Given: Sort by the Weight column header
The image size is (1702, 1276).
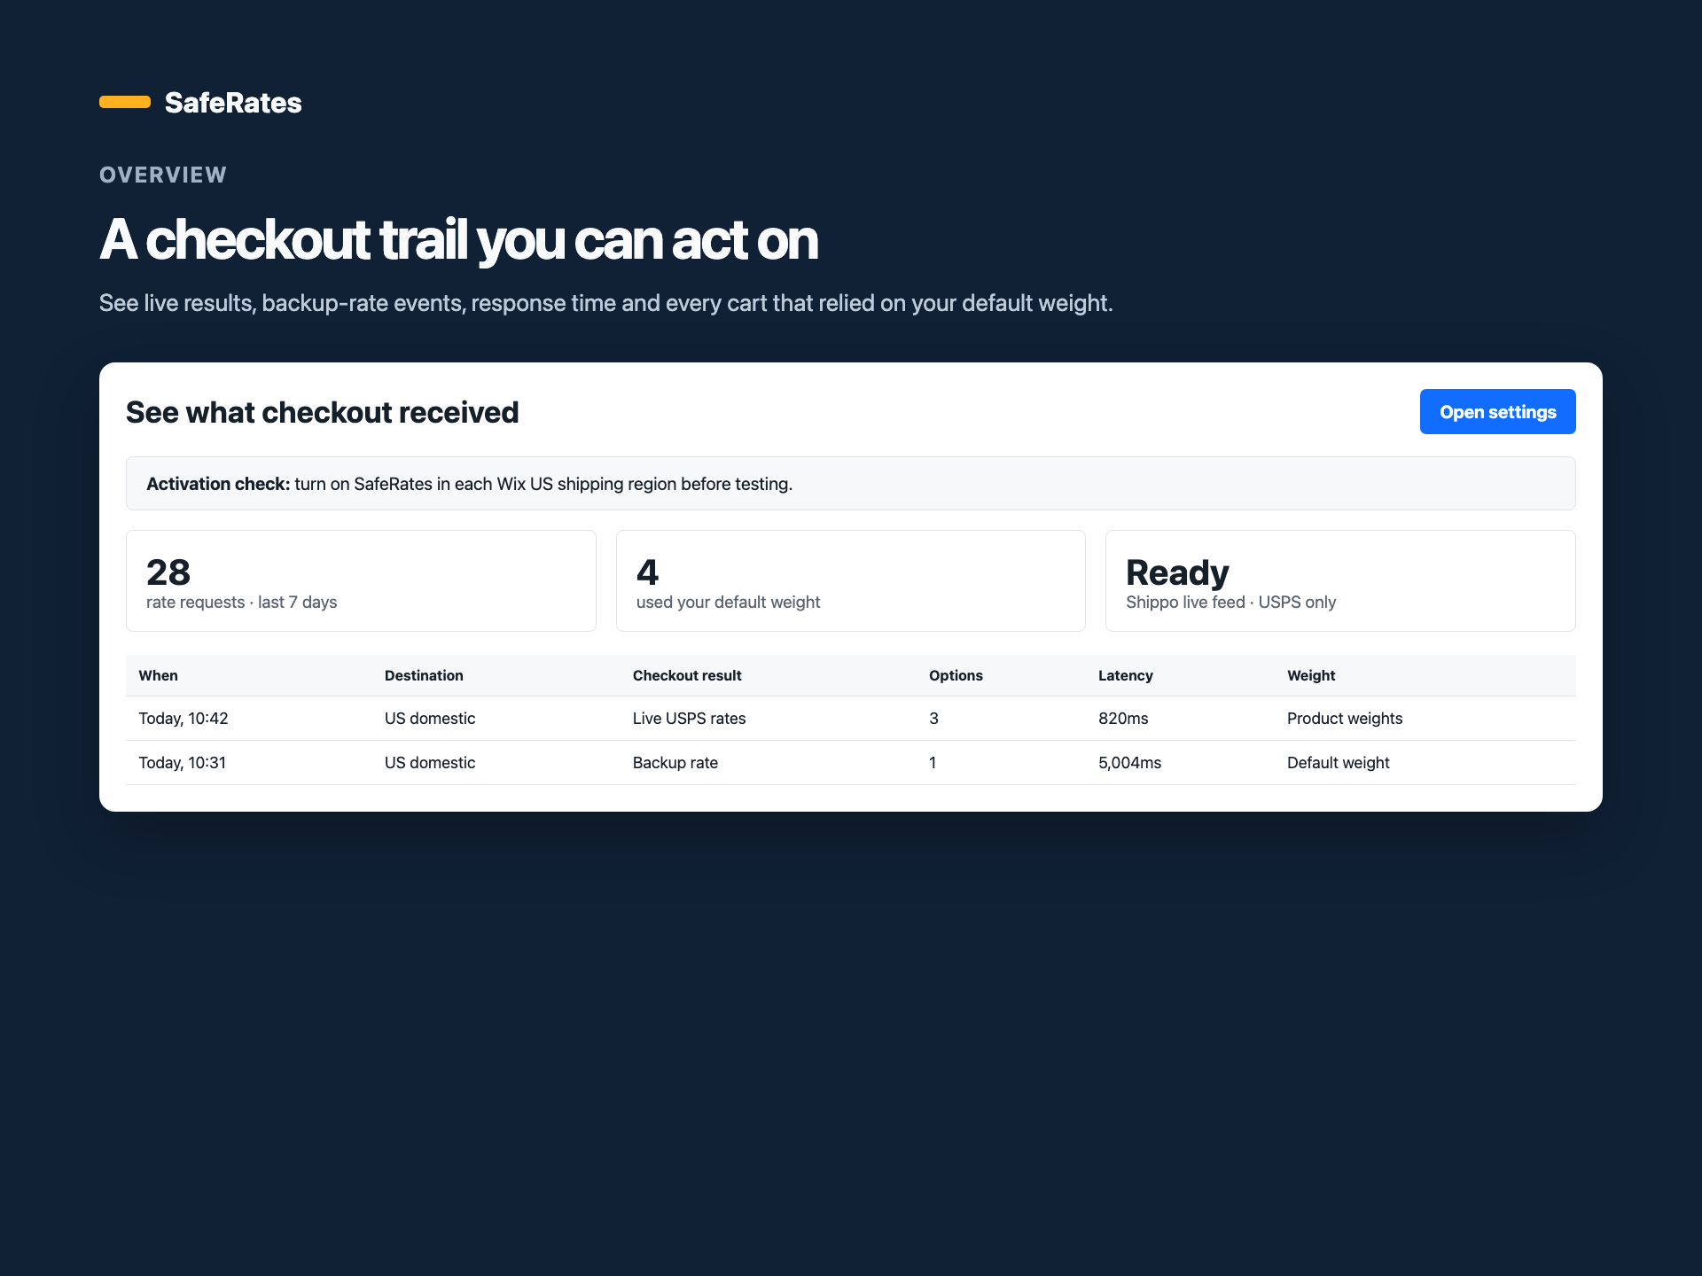Looking at the screenshot, I should point(1311,675).
